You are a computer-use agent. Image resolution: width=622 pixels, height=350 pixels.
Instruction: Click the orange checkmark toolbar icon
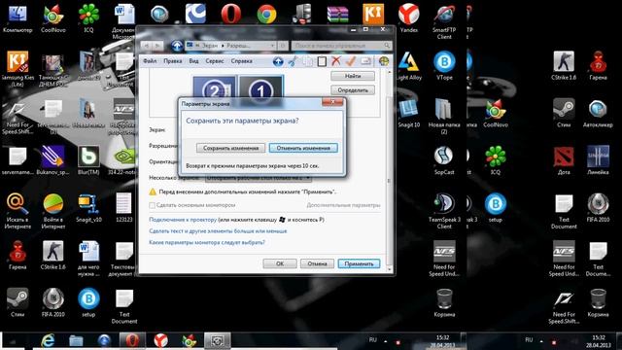click(351, 60)
